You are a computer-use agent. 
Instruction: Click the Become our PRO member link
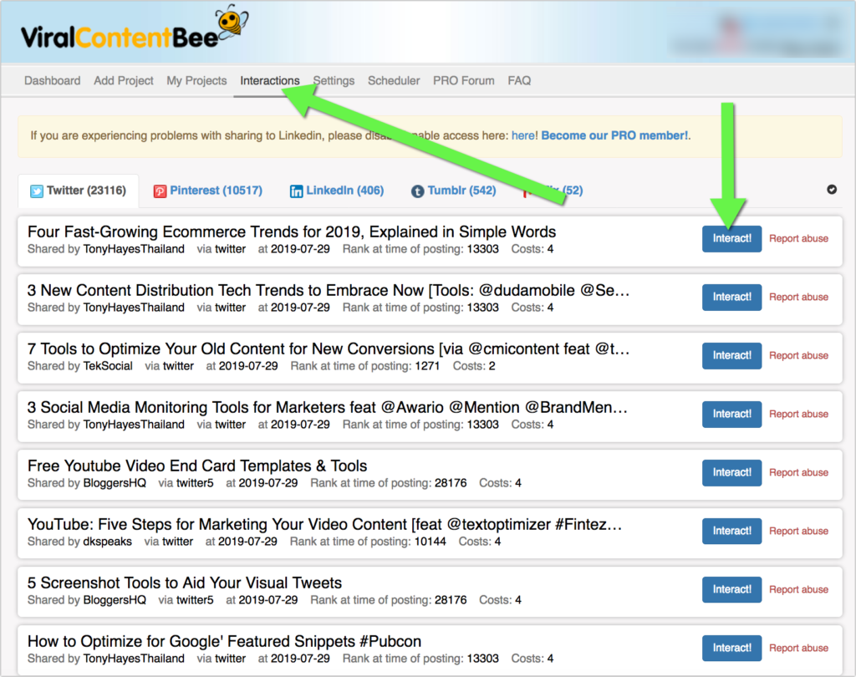(x=615, y=135)
